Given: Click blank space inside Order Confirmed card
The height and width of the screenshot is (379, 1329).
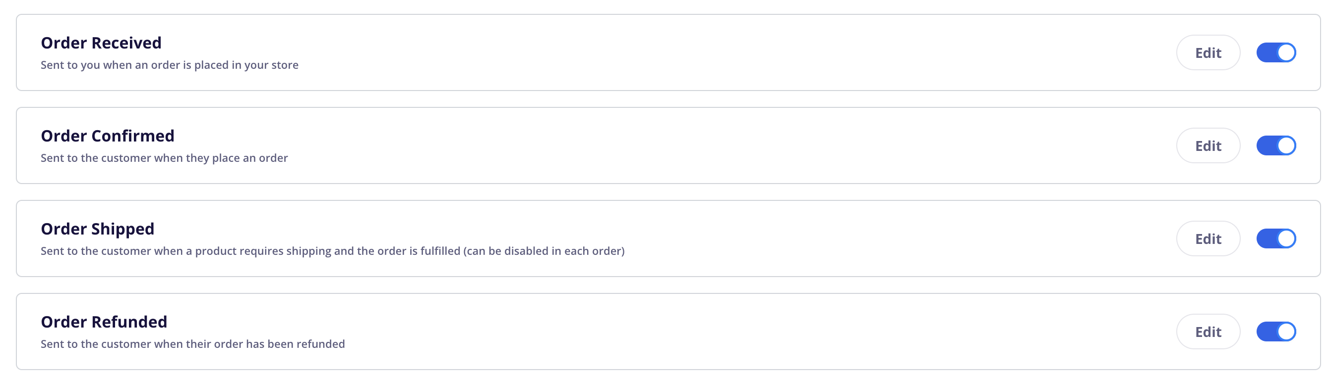Looking at the screenshot, I should pos(723,146).
